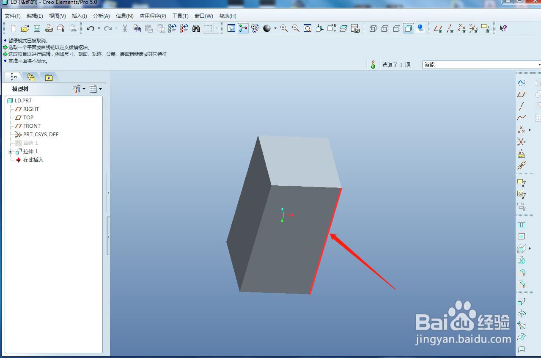This screenshot has width=541, height=358.
Task: Toggle datum points display
Action: (462, 28)
